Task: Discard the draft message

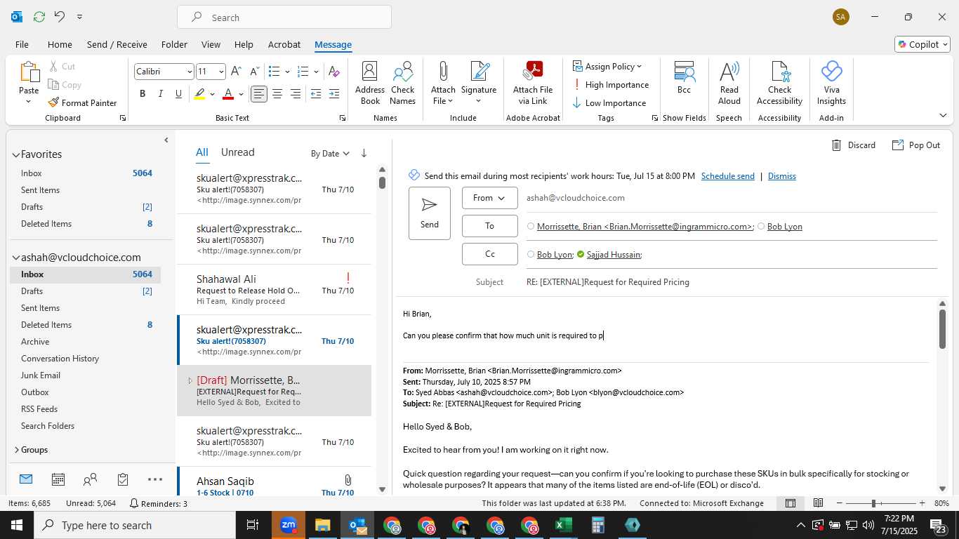Action: click(854, 145)
